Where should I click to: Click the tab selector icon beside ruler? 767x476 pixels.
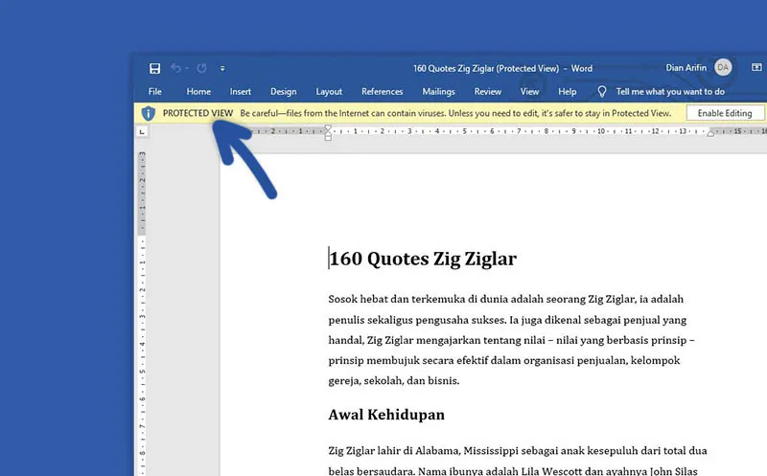(x=142, y=131)
